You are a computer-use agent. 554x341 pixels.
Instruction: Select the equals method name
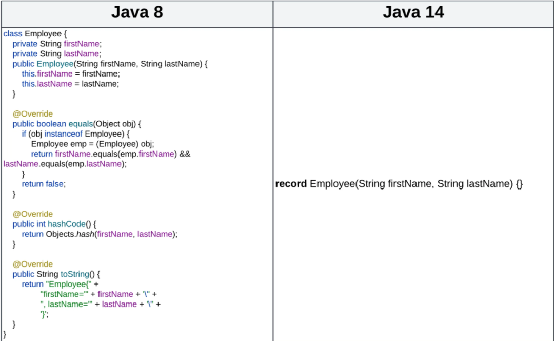[x=81, y=124]
